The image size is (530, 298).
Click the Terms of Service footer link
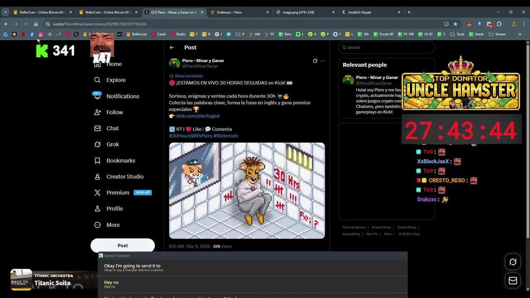(354, 227)
